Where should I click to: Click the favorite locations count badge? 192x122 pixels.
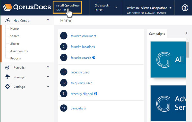64,47
